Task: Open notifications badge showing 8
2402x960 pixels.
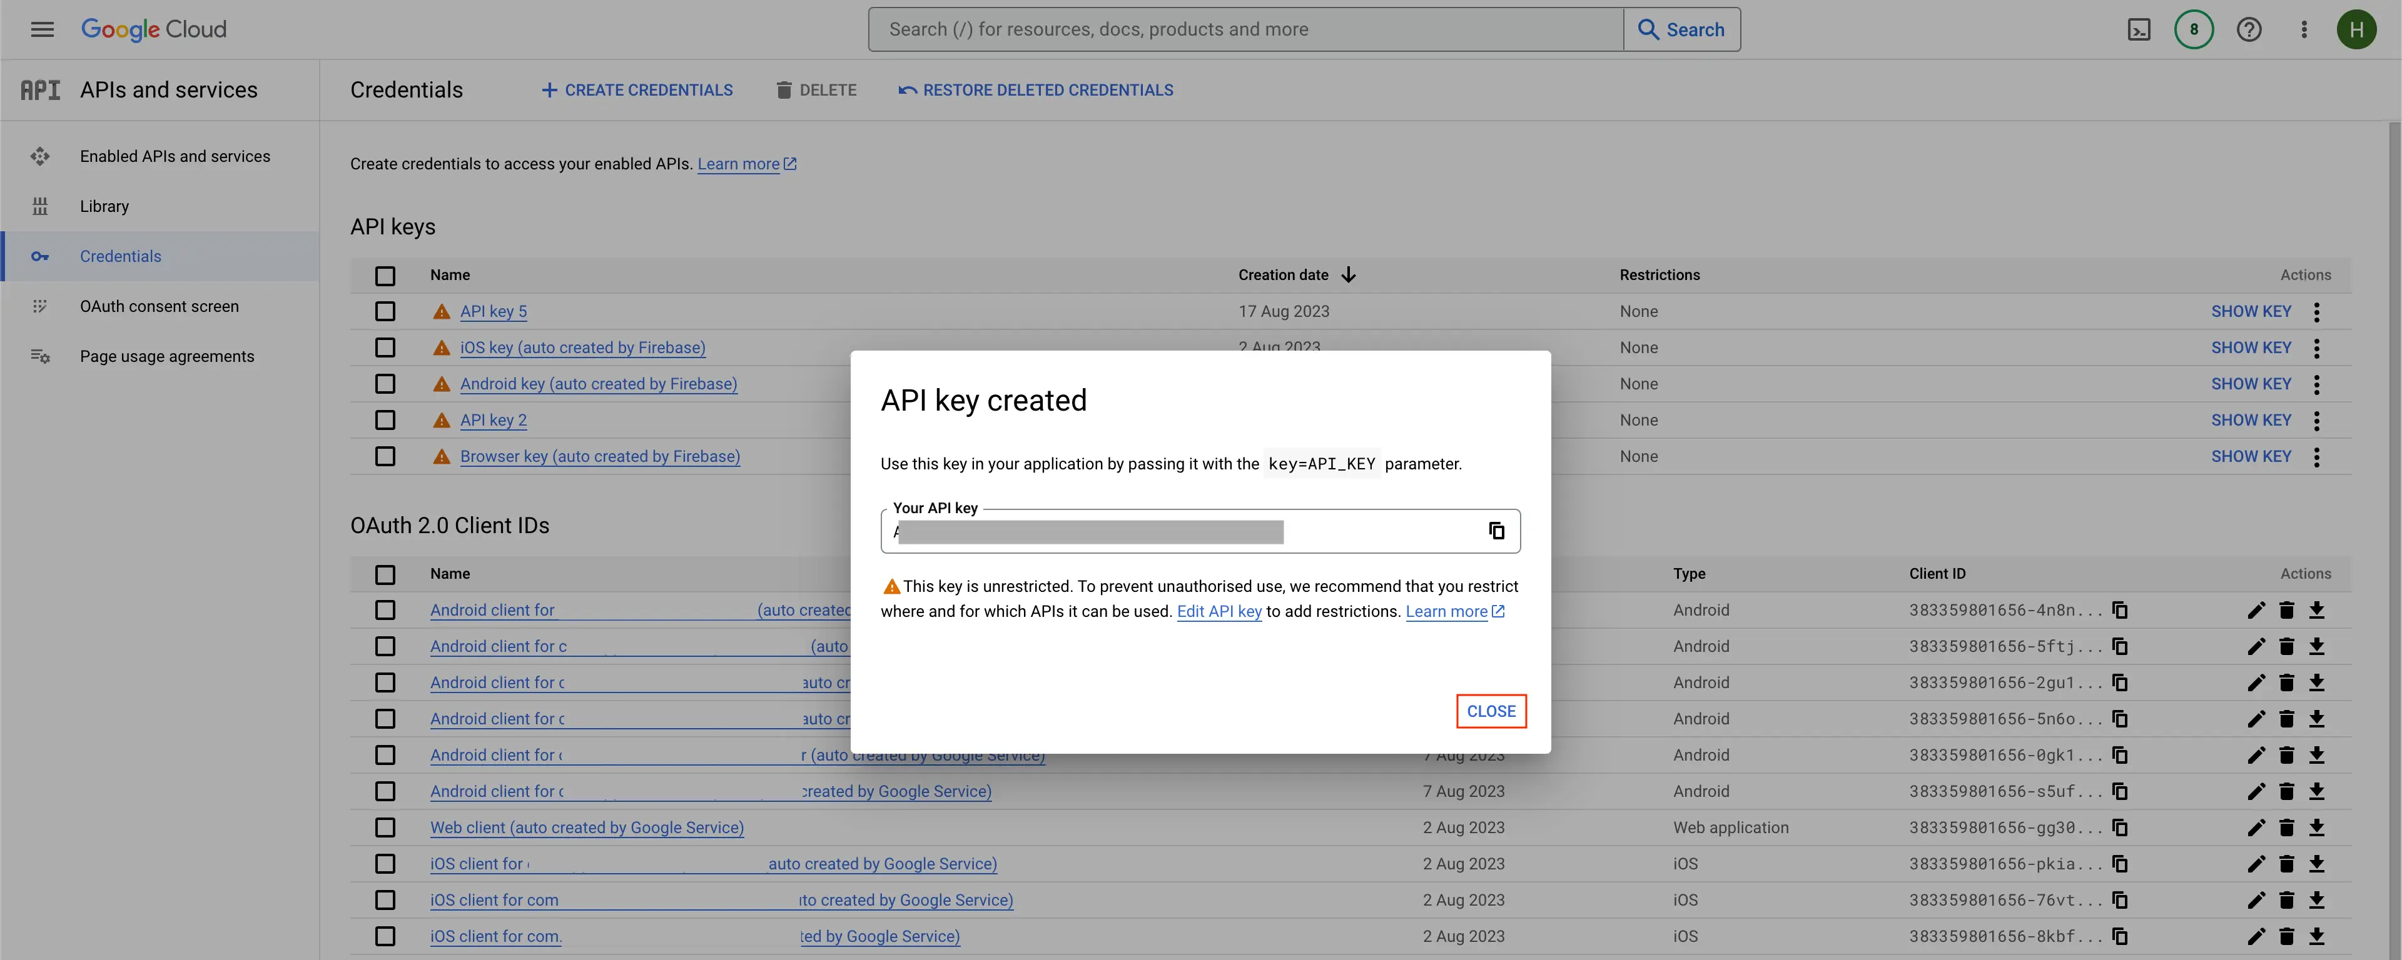Action: pos(2193,30)
